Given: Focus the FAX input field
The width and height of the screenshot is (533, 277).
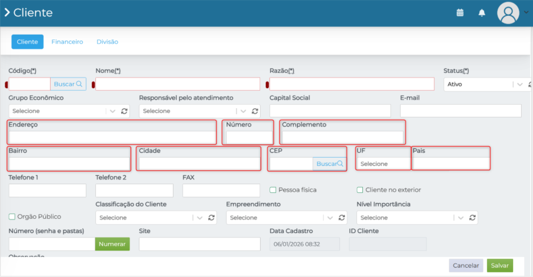Looking at the screenshot, I should point(221,191).
